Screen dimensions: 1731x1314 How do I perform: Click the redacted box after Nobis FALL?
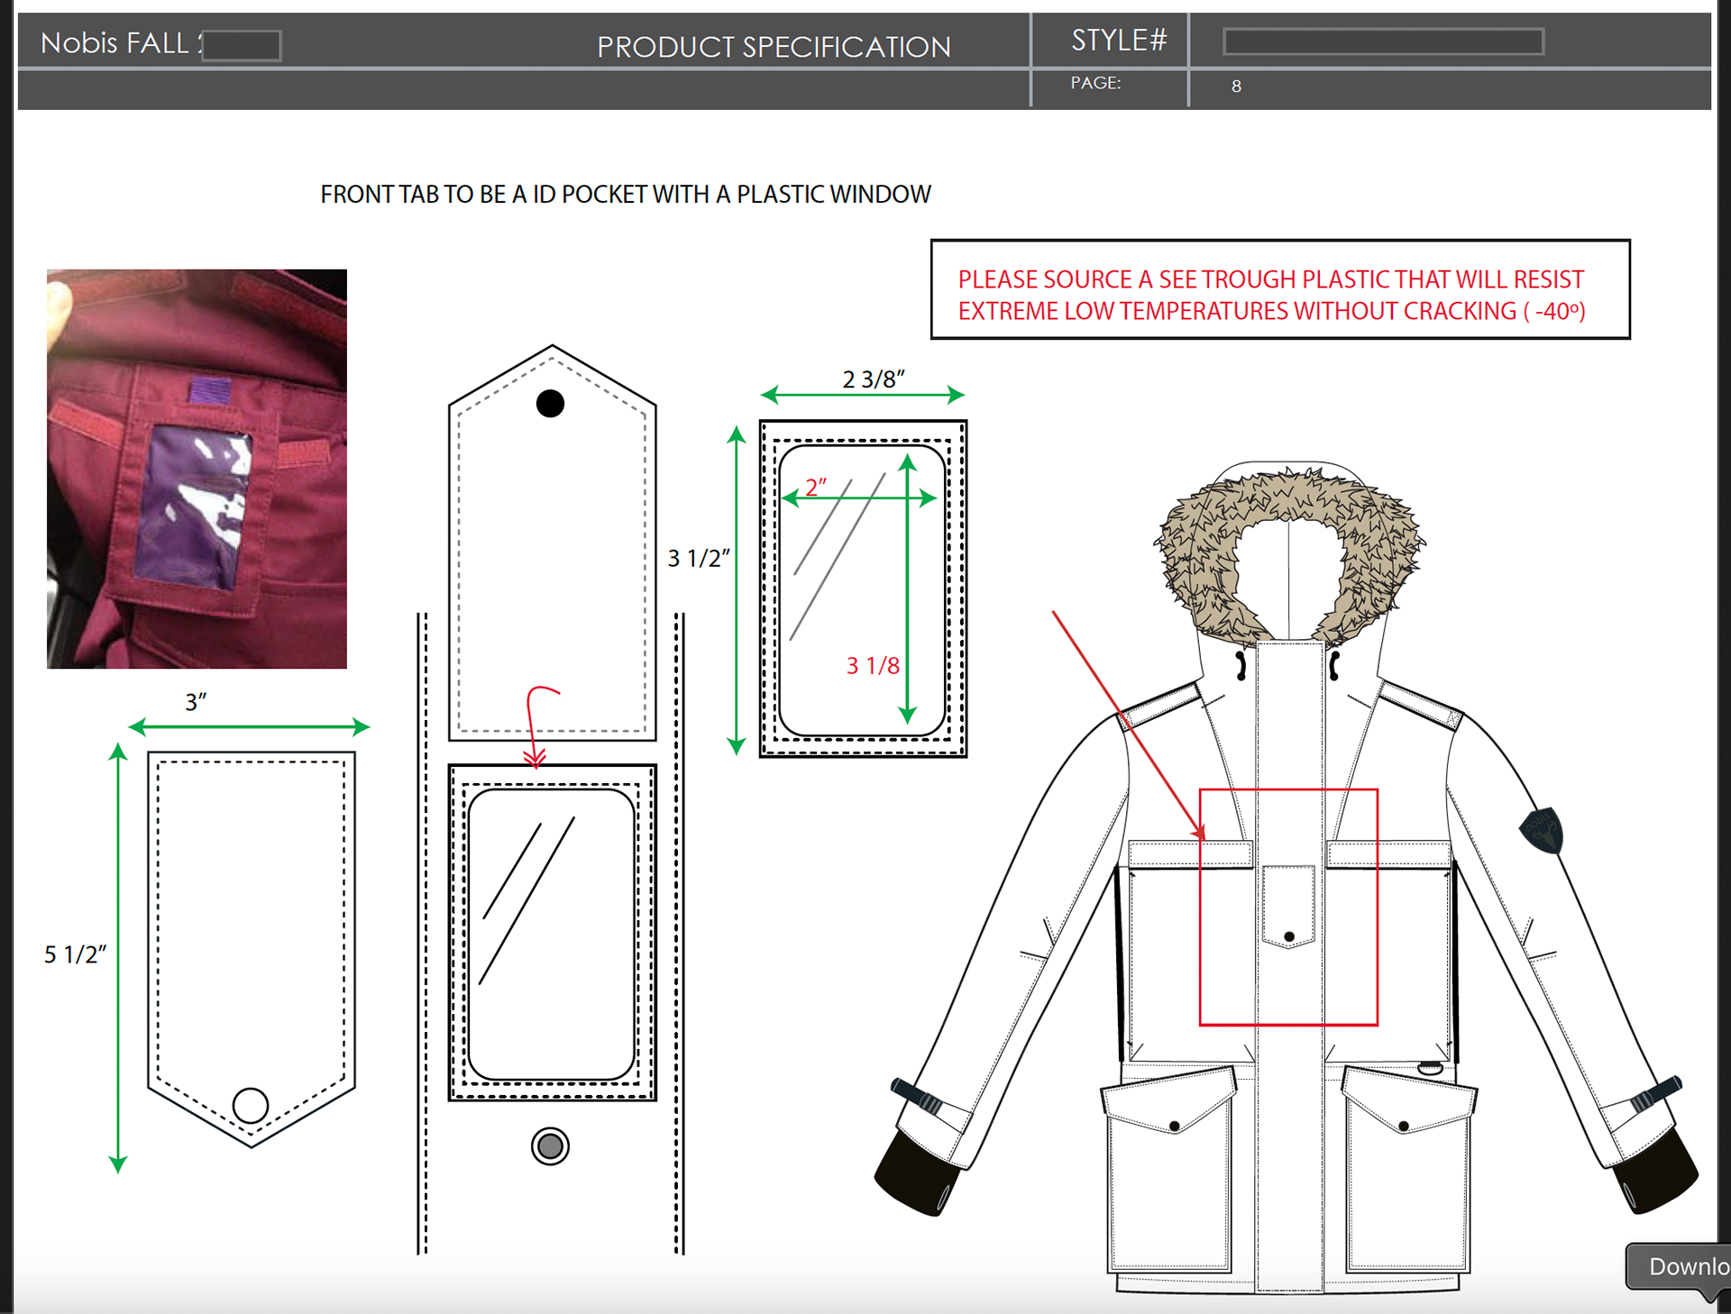coord(241,45)
